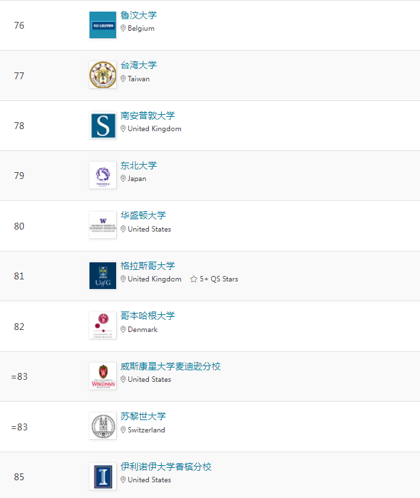Open the 南安普敦大学 link
This screenshot has width=420, height=498.
coord(148,115)
